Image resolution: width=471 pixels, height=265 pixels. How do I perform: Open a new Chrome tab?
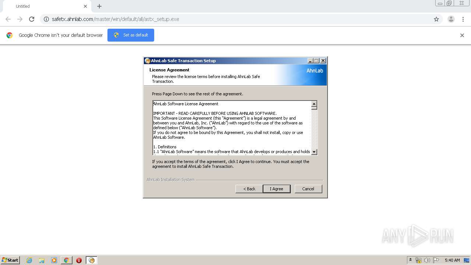pyautogui.click(x=99, y=6)
